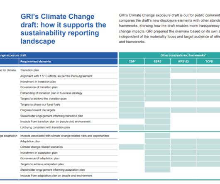Viewport: 220px width, 184px height.
Task: Select the 'Requirement elements' header cell
Action: (68, 62)
